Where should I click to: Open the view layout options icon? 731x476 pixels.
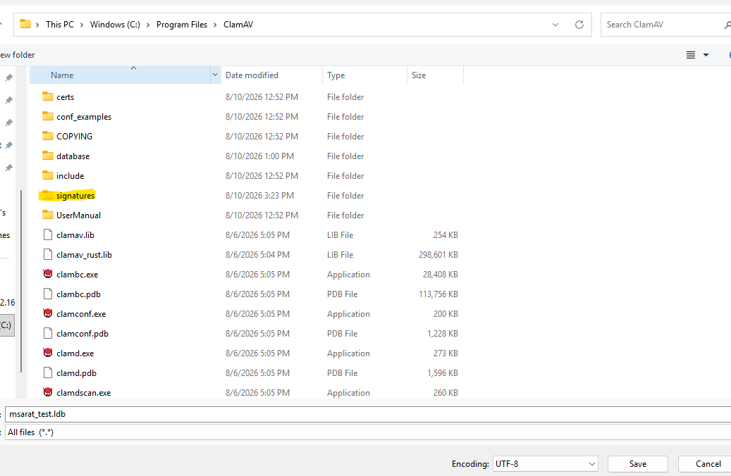(691, 55)
